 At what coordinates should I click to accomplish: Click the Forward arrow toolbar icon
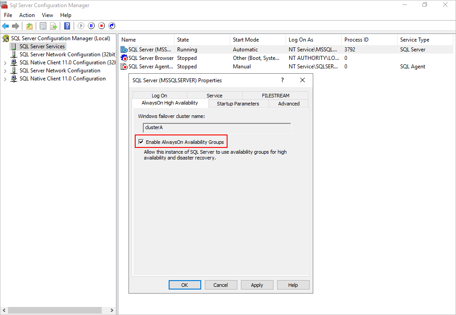click(x=16, y=26)
